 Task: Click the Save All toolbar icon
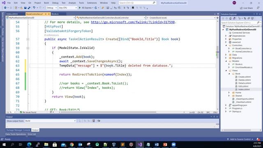[x=29, y=8]
